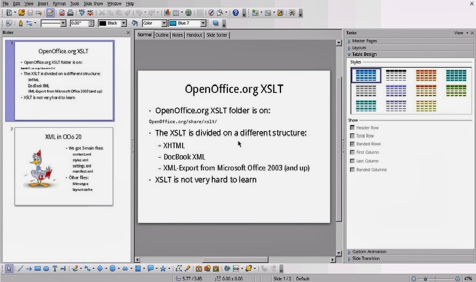Click the New document icon
The height and width of the screenshot is (282, 476).
point(9,13)
